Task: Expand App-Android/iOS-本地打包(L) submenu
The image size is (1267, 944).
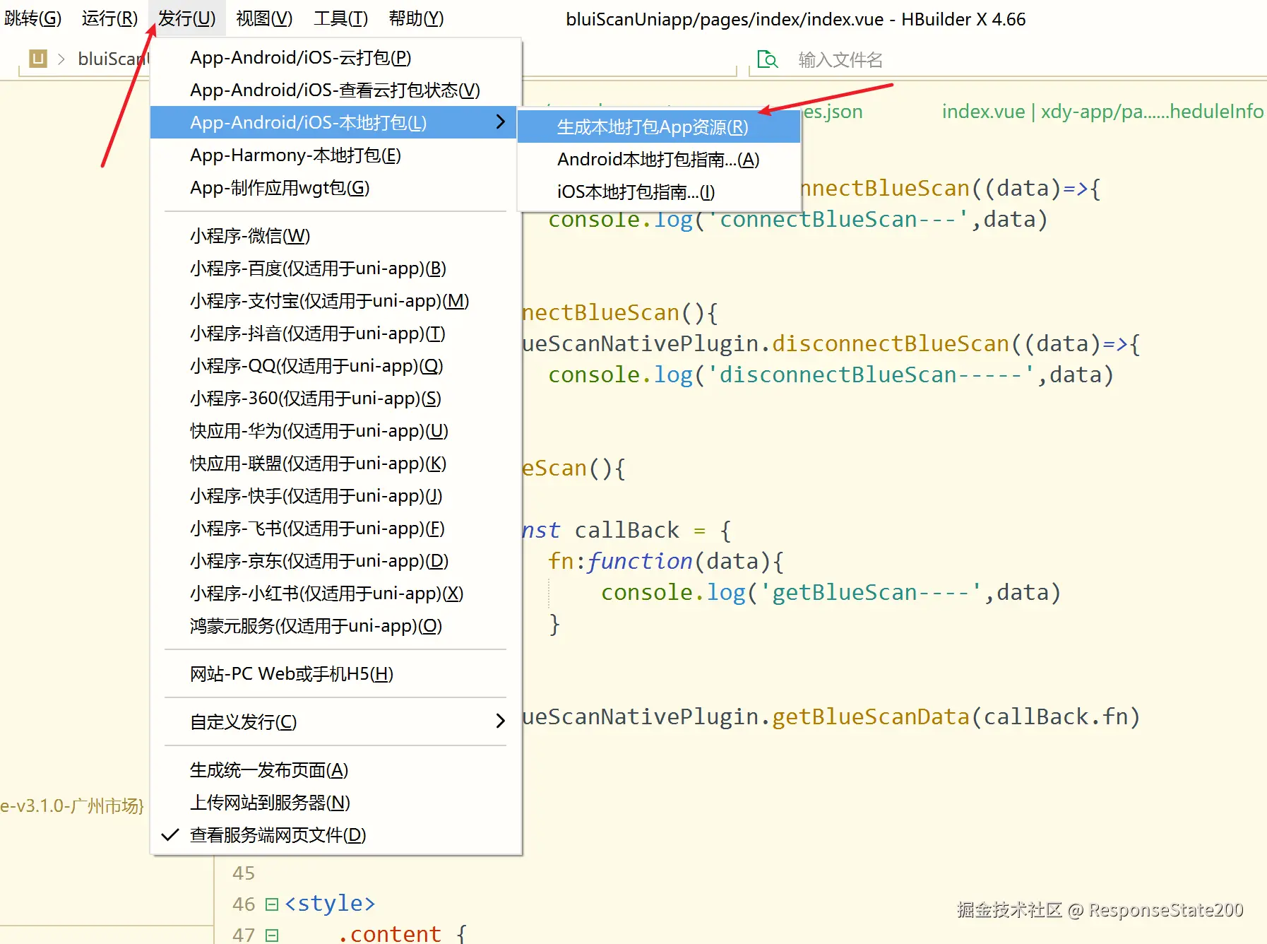Action: pyautogui.click(x=334, y=123)
